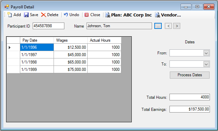Minimize the Payroll Detail window
The image size is (218, 131).
coord(186,7)
